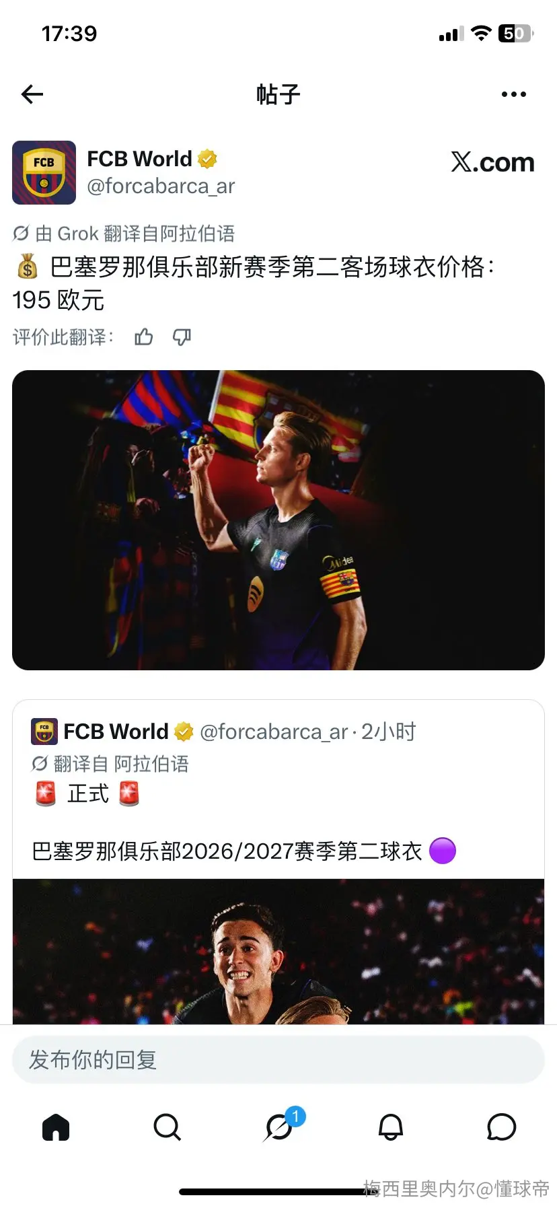Tap the reply field labeled 发布你的回复
Viewport: 557px width, 1206px height.
(278, 1059)
